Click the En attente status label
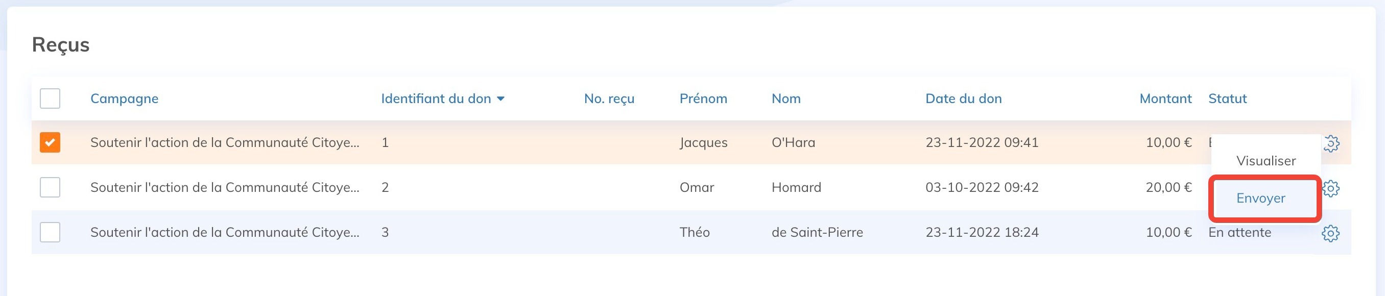Image resolution: width=1385 pixels, height=296 pixels. tap(1240, 232)
